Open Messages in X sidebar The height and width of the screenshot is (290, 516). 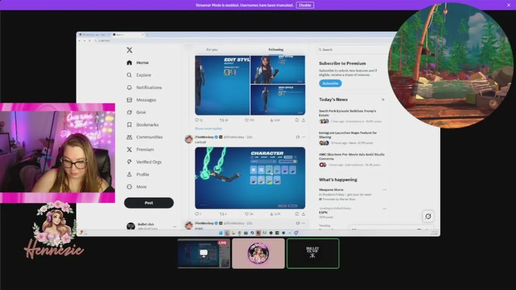pyautogui.click(x=141, y=100)
